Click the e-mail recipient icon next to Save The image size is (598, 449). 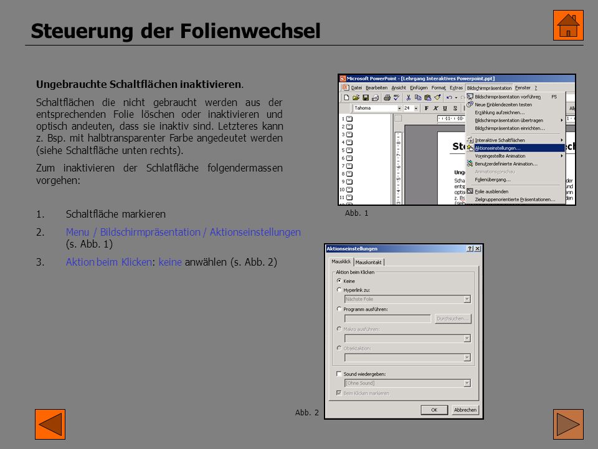click(x=375, y=98)
